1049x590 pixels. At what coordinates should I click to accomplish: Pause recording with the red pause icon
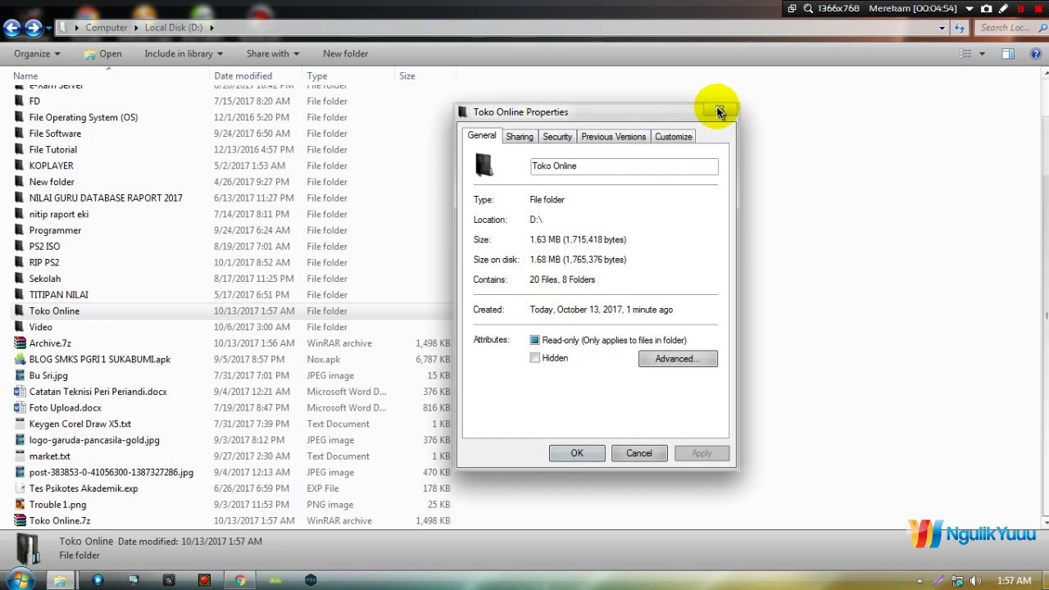click(1020, 8)
